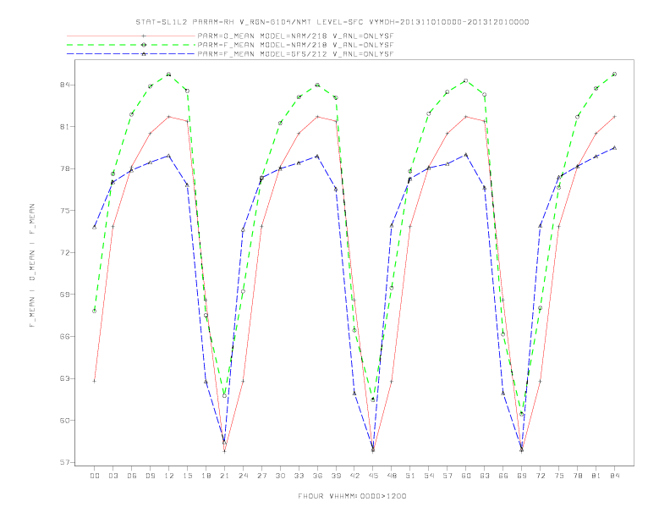Click x-axis tick label 60

466,476
